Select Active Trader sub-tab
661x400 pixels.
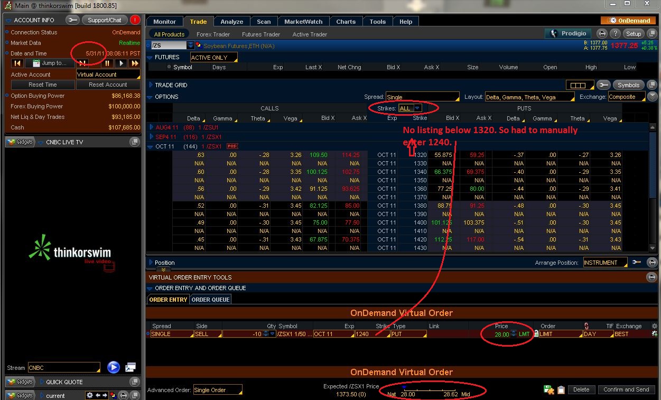[310, 34]
